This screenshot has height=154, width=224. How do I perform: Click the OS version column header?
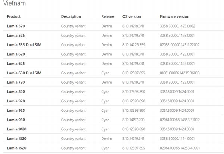tap(131, 16)
